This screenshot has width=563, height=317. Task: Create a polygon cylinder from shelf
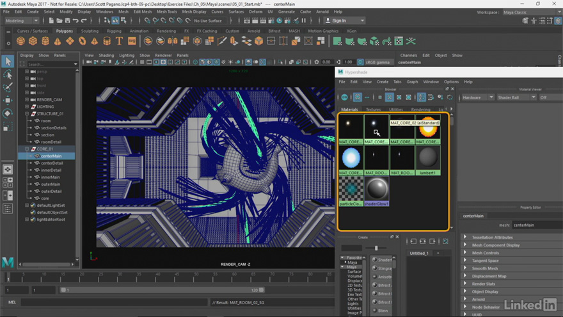[45, 41]
